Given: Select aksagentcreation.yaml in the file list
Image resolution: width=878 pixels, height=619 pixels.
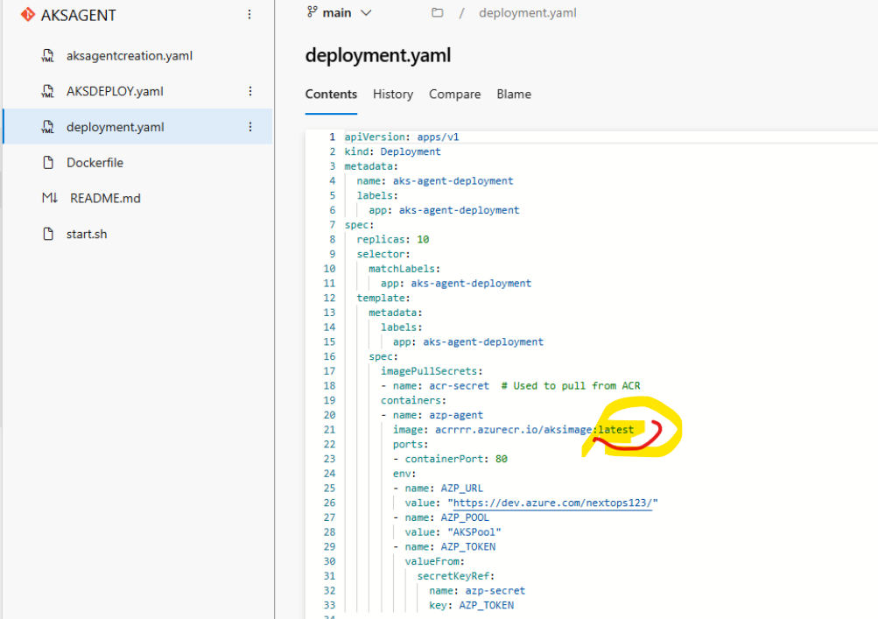Looking at the screenshot, I should (130, 55).
